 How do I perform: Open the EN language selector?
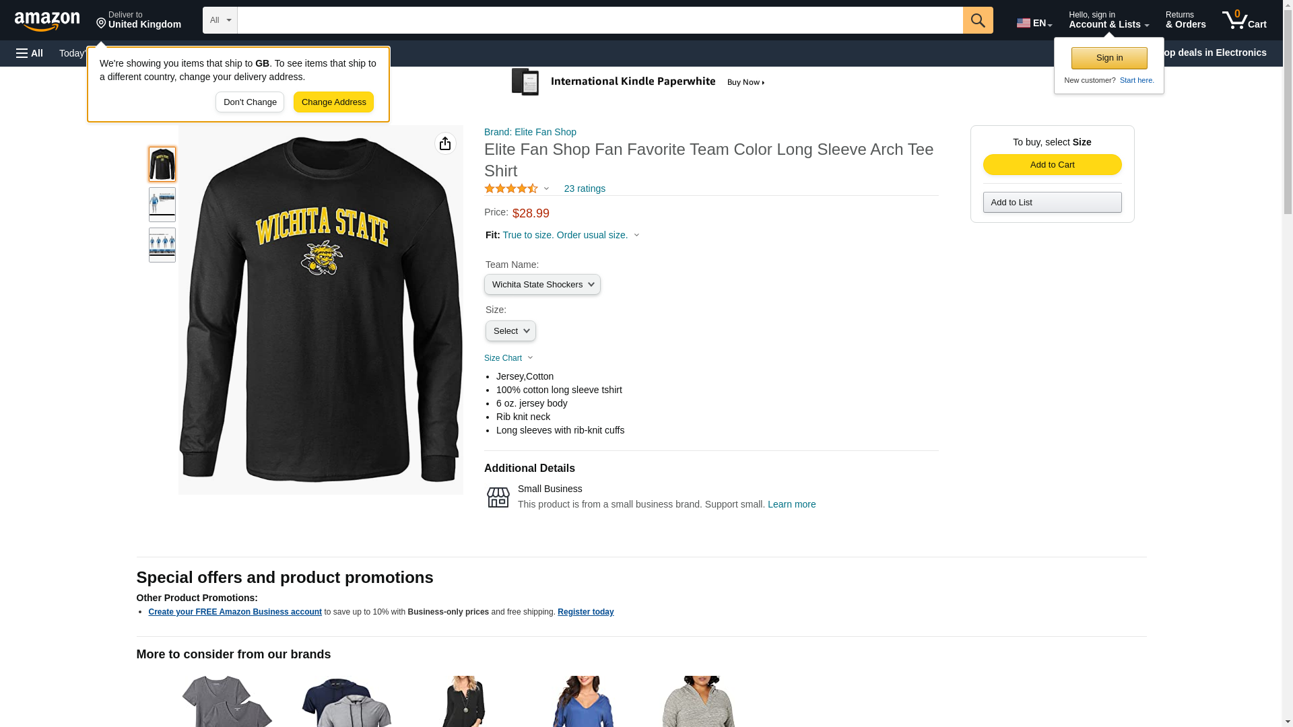click(x=1034, y=23)
